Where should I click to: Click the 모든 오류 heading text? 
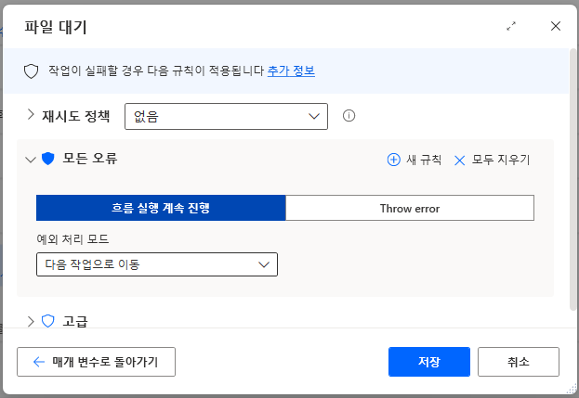coord(90,159)
